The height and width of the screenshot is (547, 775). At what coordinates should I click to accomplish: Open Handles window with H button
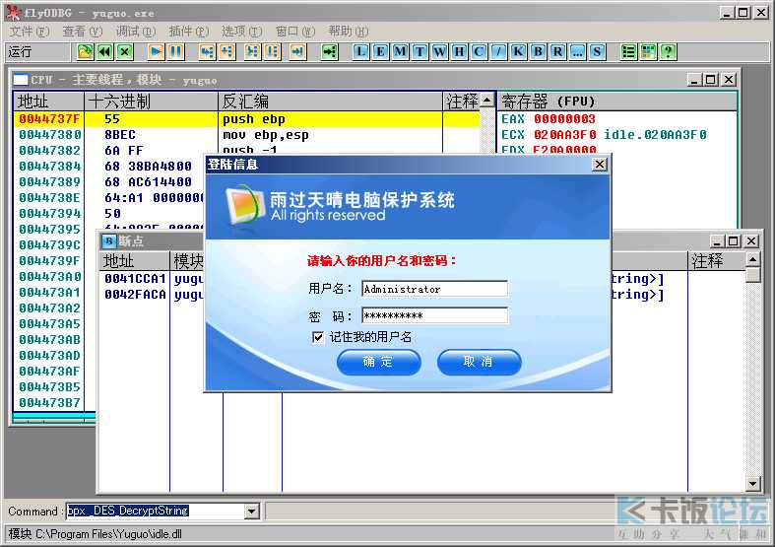coord(459,51)
